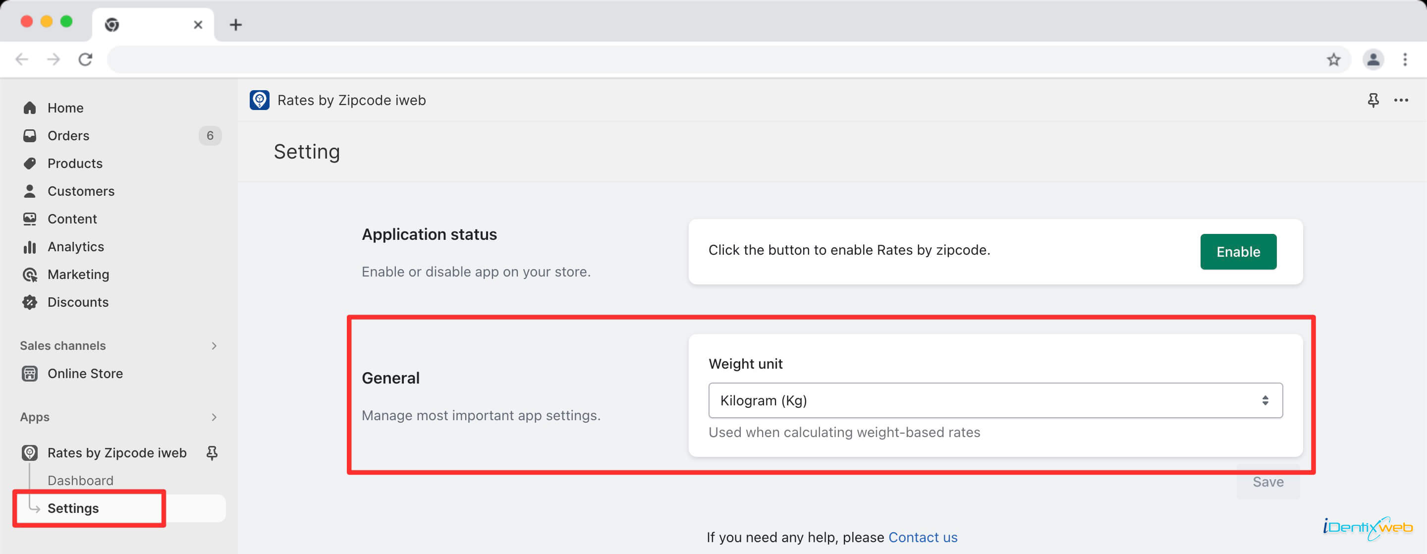
Task: Open the app Dashboard subpage
Action: [80, 480]
